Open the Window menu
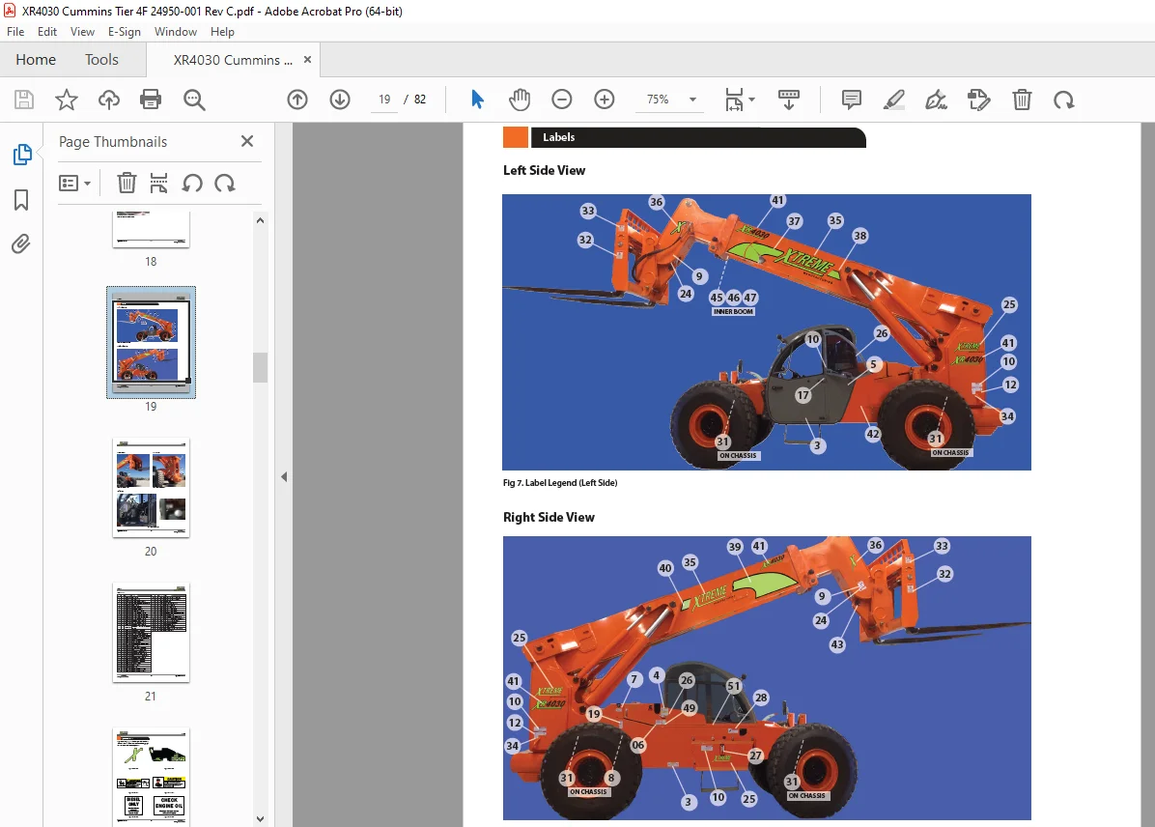Screen dimensions: 1155x827 (176, 32)
